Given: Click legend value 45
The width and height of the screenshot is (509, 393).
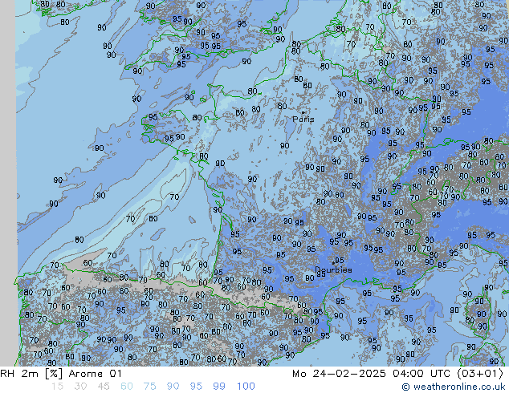Looking at the screenshot, I should coord(104,387).
